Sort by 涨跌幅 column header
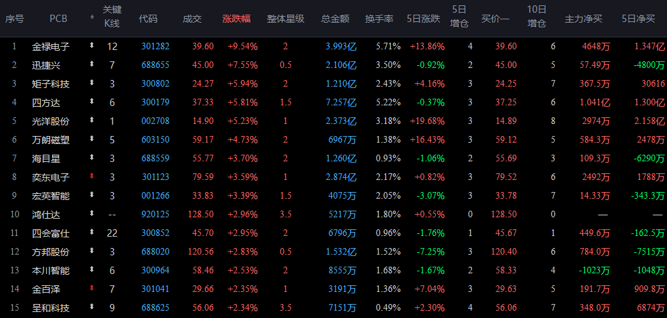Image resolution: width=667 pixels, height=318 pixels. [x=236, y=19]
